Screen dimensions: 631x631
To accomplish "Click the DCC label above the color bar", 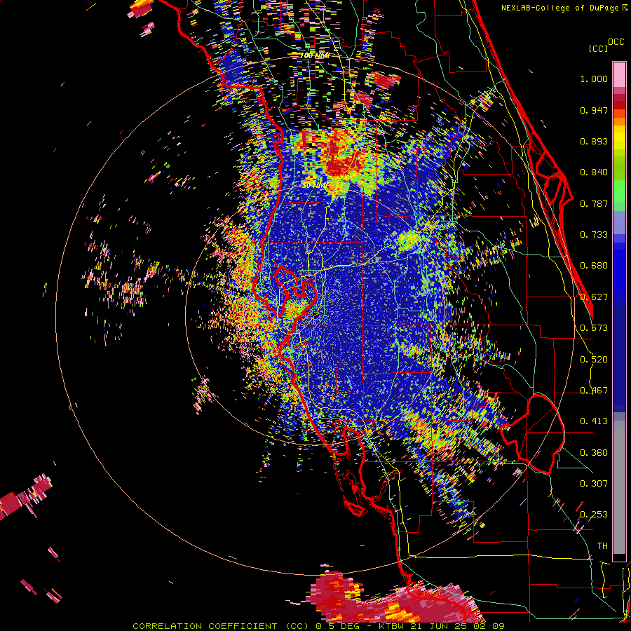I will 616,42.
